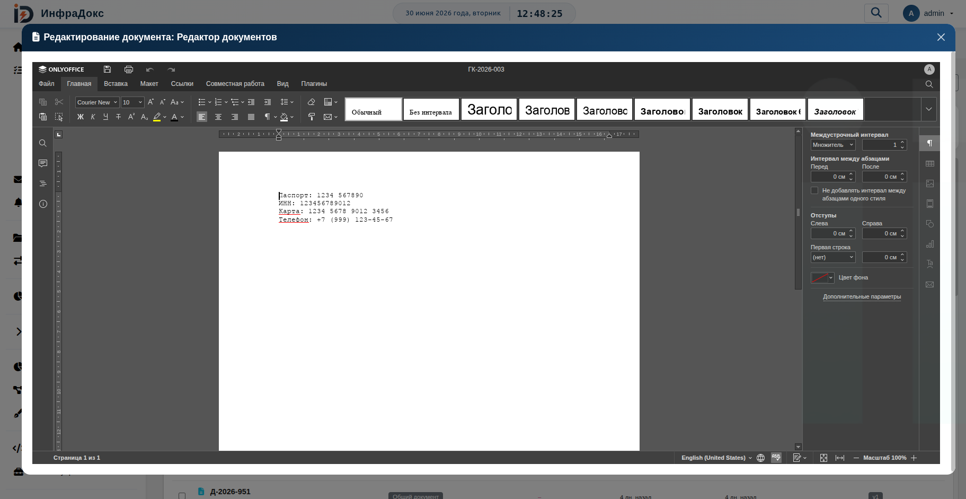Undo the last action

[150, 69]
